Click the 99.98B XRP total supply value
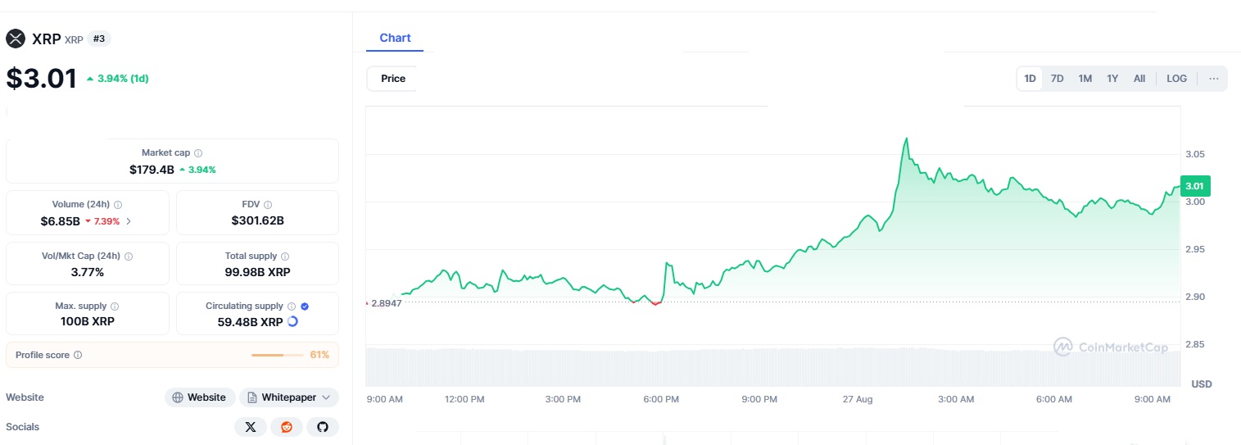 tap(257, 272)
